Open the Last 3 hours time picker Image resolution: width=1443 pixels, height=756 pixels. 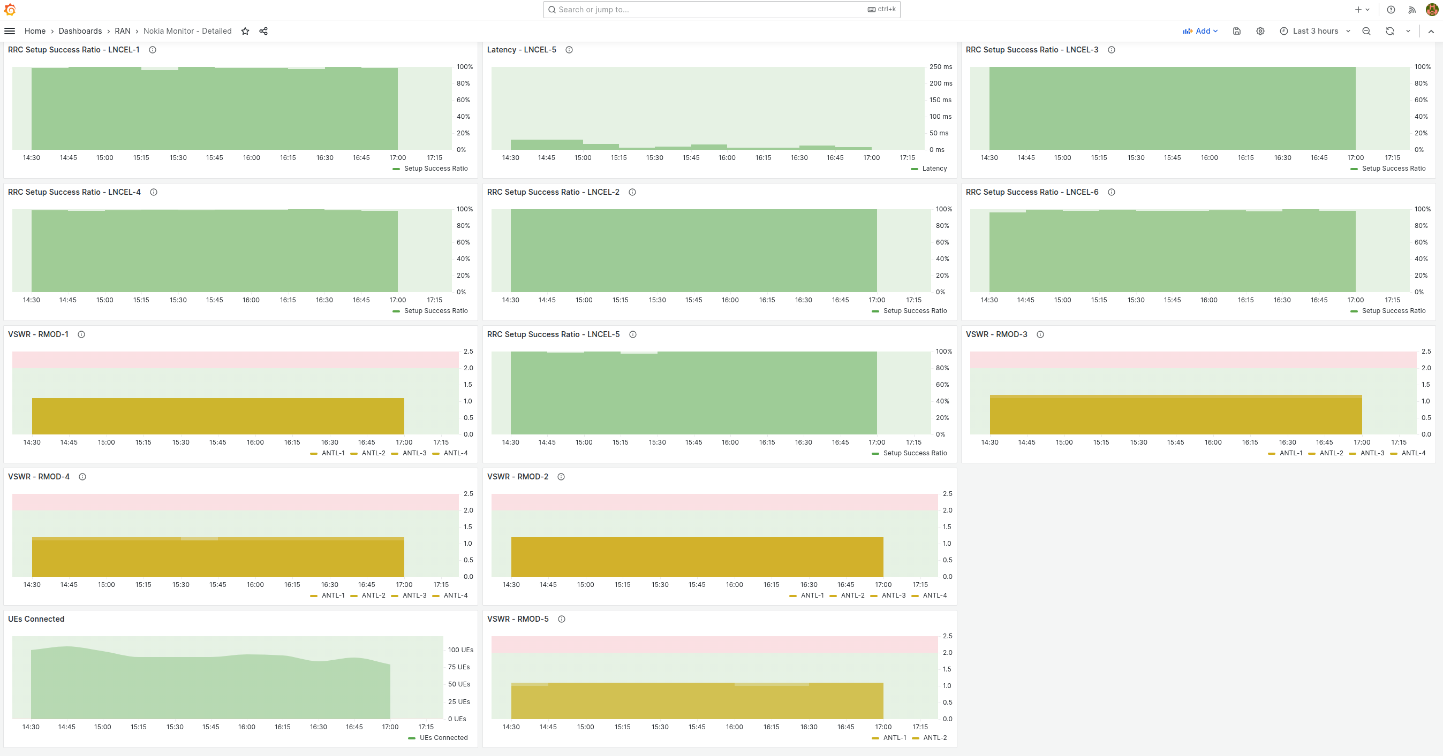coord(1314,31)
